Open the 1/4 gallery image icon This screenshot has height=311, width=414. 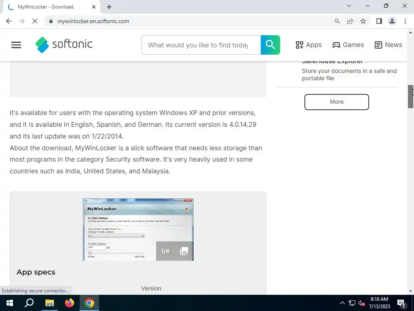184,251
